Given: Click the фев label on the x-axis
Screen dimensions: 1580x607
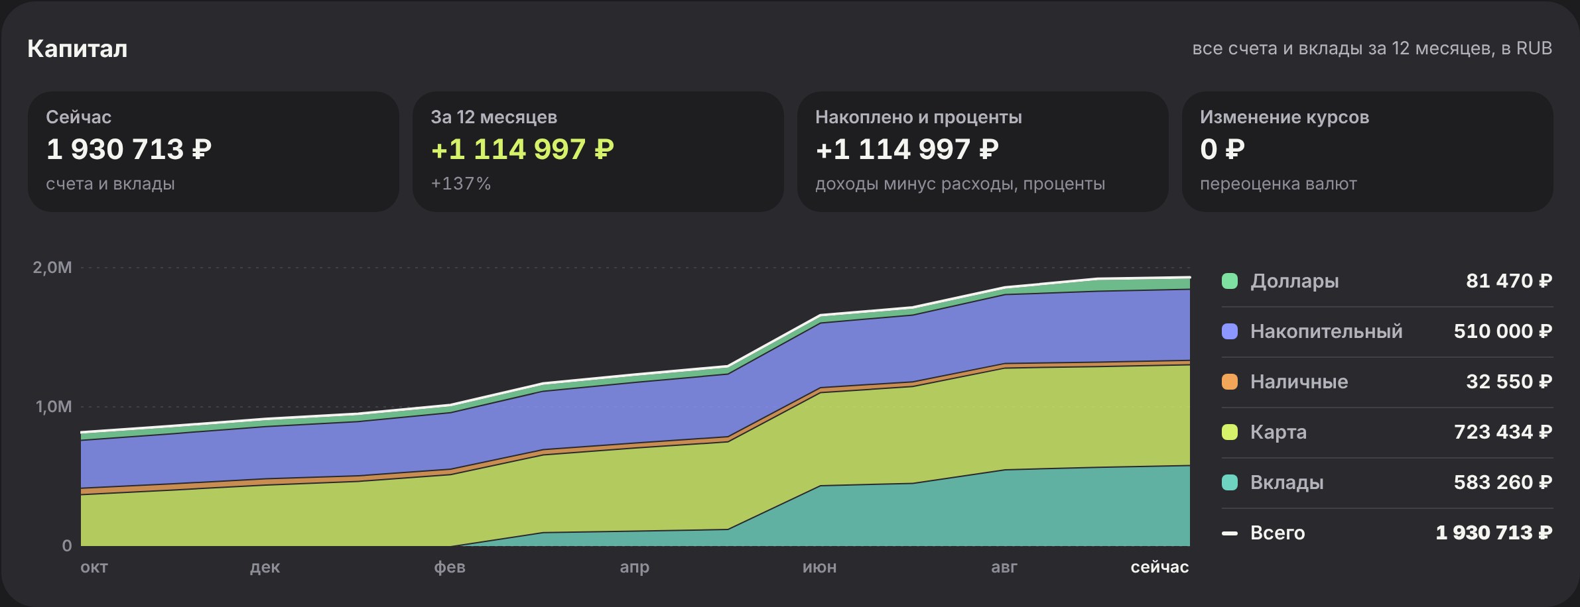Looking at the screenshot, I should [450, 567].
